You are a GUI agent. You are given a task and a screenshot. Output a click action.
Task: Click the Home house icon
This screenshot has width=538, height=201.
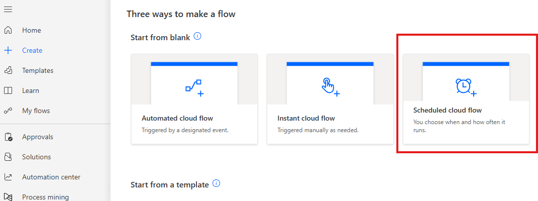click(8, 30)
